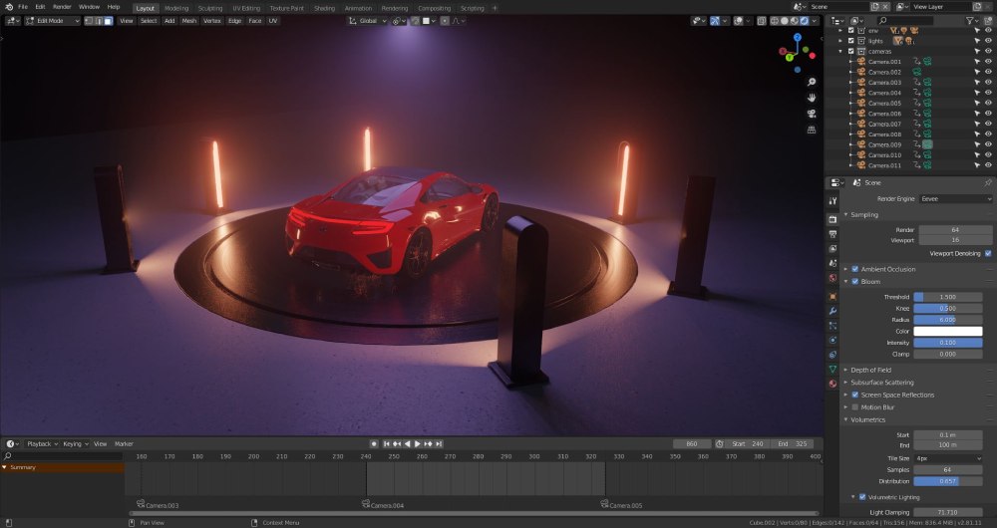This screenshot has height=528, width=997.
Task: Open the Render properties tab icon
Action: pyautogui.click(x=832, y=219)
